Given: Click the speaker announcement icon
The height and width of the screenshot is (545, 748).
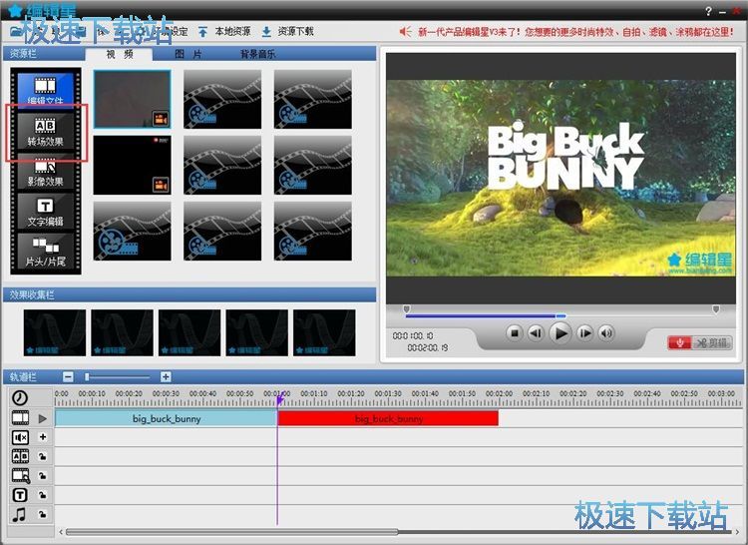Looking at the screenshot, I should (406, 32).
